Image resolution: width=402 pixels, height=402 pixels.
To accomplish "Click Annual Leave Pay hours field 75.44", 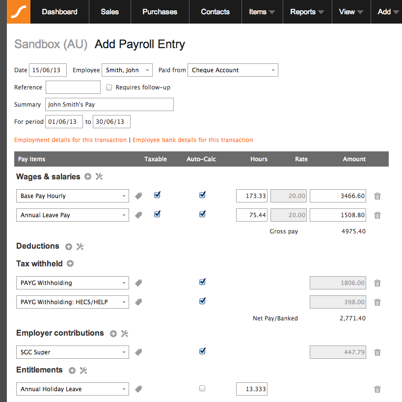I will click(252, 215).
